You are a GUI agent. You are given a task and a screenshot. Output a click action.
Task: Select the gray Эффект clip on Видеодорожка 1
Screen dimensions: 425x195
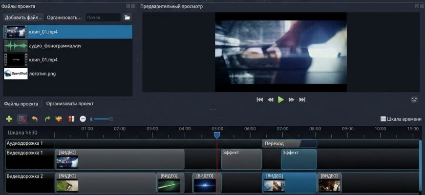242,159
